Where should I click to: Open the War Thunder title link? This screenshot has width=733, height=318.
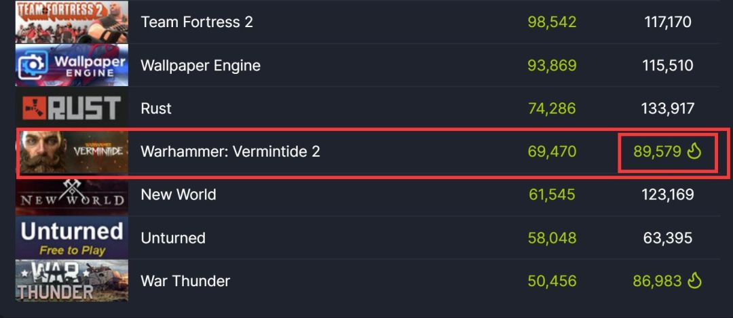(x=185, y=281)
